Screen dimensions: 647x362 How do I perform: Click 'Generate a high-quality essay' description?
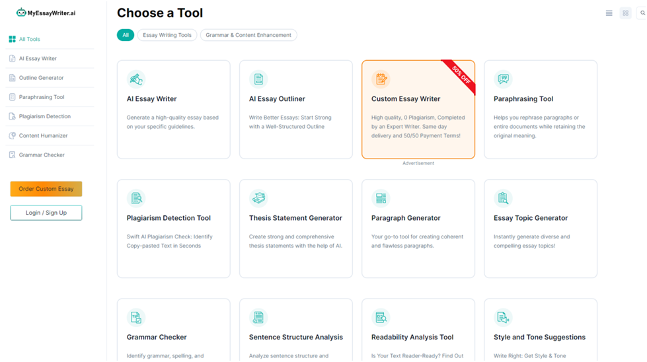click(172, 122)
